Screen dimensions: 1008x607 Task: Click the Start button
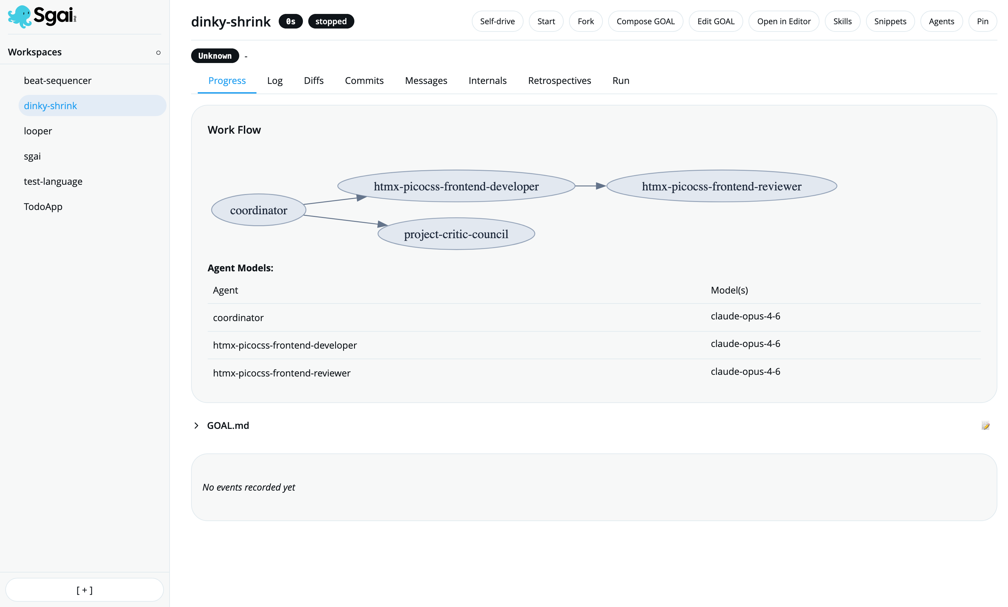(x=546, y=21)
